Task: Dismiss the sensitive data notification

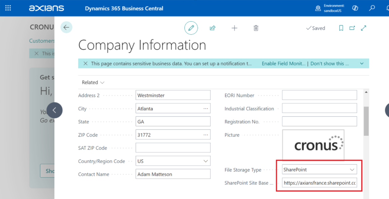Action: [x=86, y=63]
